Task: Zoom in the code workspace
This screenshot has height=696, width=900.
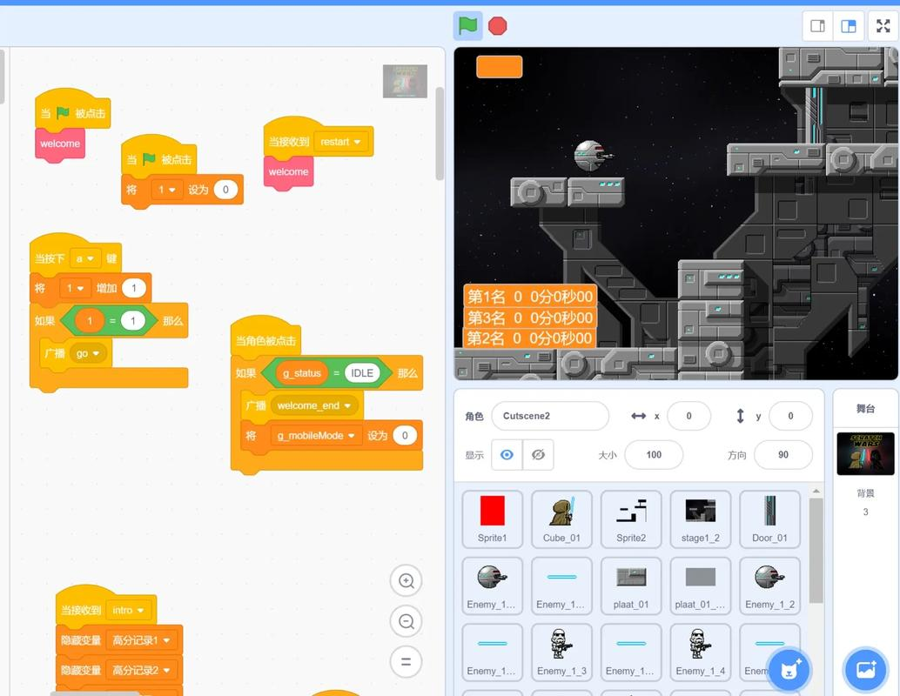Action: pos(406,580)
